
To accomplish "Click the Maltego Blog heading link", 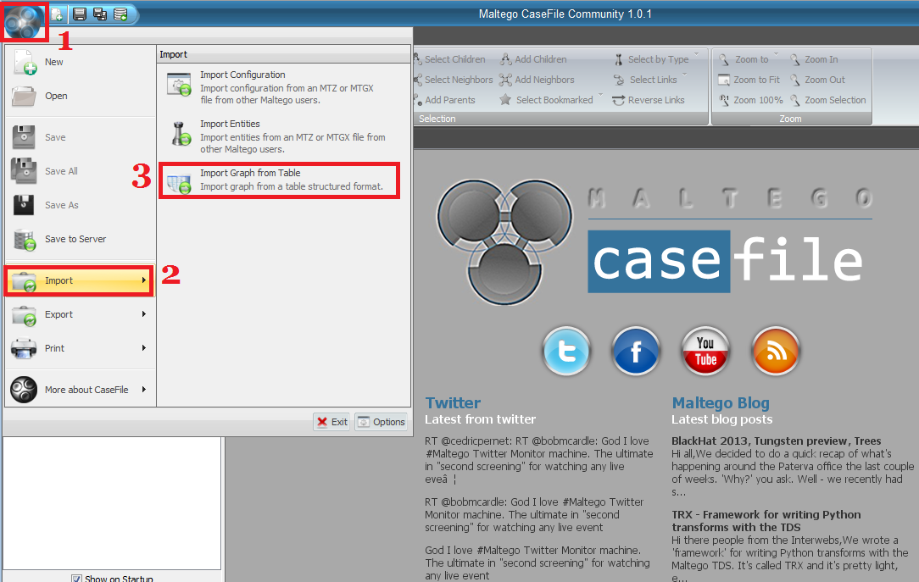I will 721,403.
